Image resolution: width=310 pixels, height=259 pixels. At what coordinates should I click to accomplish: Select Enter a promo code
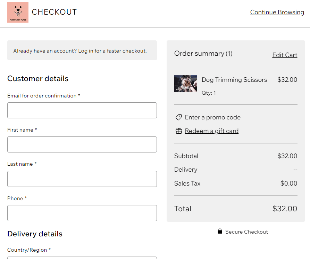point(212,117)
